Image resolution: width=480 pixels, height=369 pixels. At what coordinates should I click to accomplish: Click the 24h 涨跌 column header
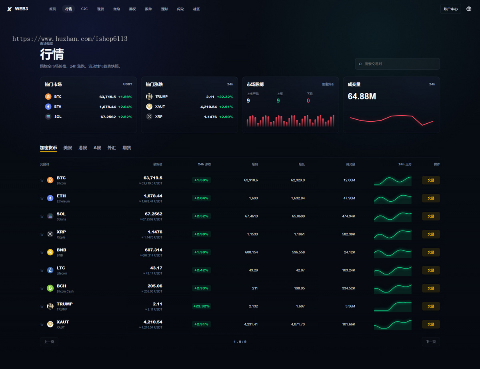pos(204,164)
